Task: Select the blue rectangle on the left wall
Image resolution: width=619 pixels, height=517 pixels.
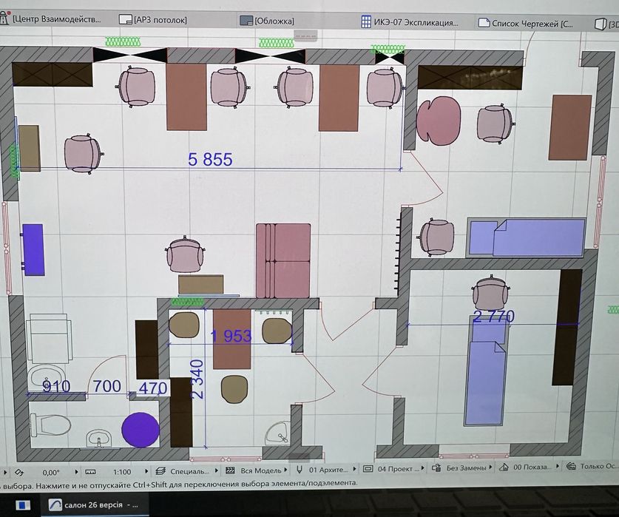Action: (33, 249)
